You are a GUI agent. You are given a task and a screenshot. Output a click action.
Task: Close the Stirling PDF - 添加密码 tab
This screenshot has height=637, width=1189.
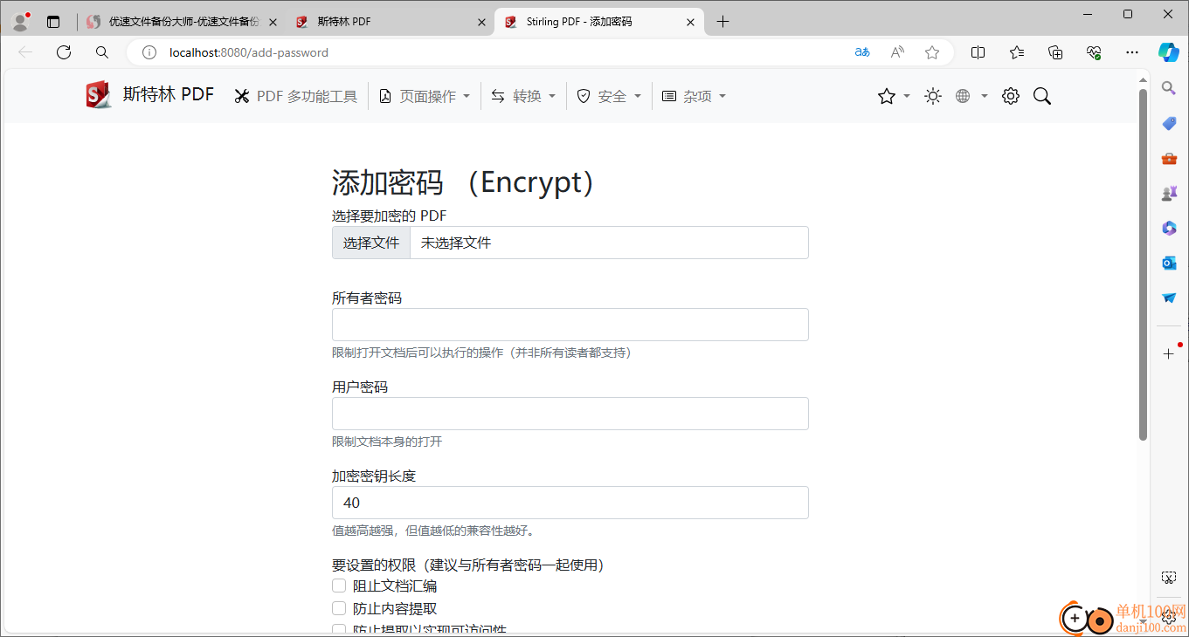(690, 22)
